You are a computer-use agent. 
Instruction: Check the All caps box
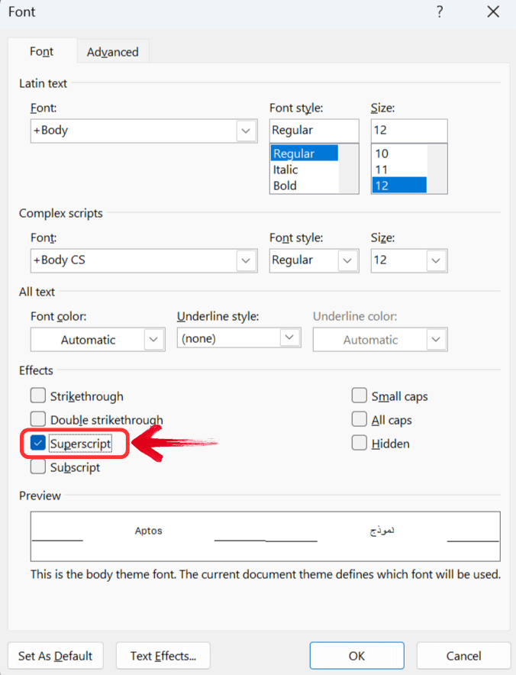360,420
